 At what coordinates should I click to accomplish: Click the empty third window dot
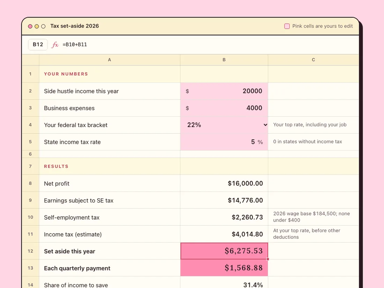[43, 26]
